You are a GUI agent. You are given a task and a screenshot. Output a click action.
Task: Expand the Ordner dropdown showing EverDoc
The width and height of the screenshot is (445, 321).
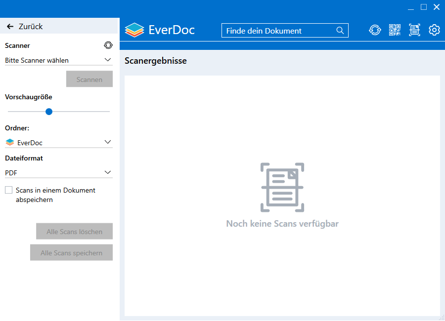coord(58,142)
